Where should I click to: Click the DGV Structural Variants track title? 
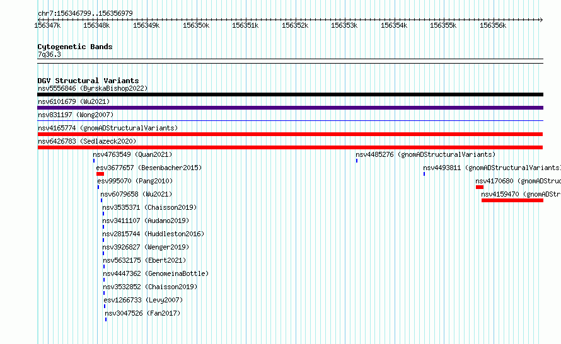point(88,81)
